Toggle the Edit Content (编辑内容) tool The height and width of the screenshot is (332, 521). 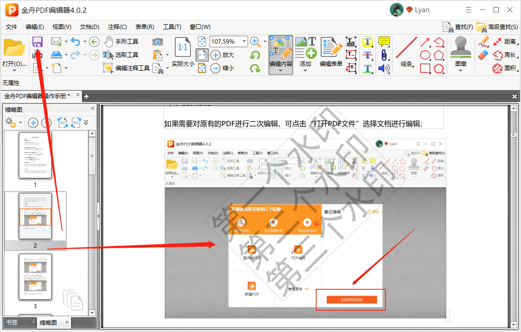coord(281,52)
